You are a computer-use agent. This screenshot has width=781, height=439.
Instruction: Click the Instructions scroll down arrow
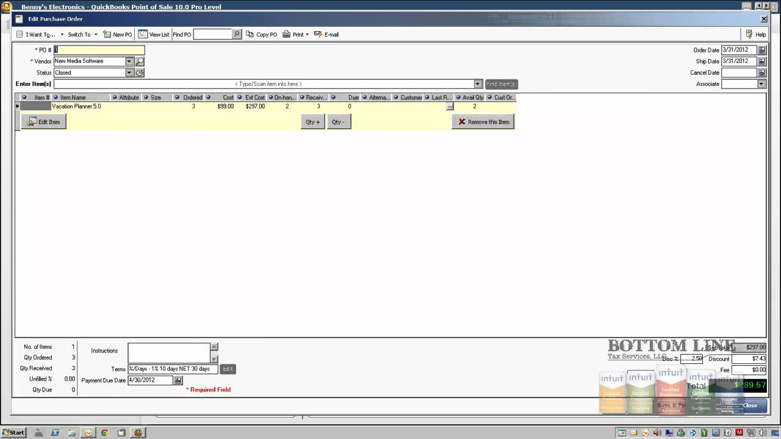point(214,359)
